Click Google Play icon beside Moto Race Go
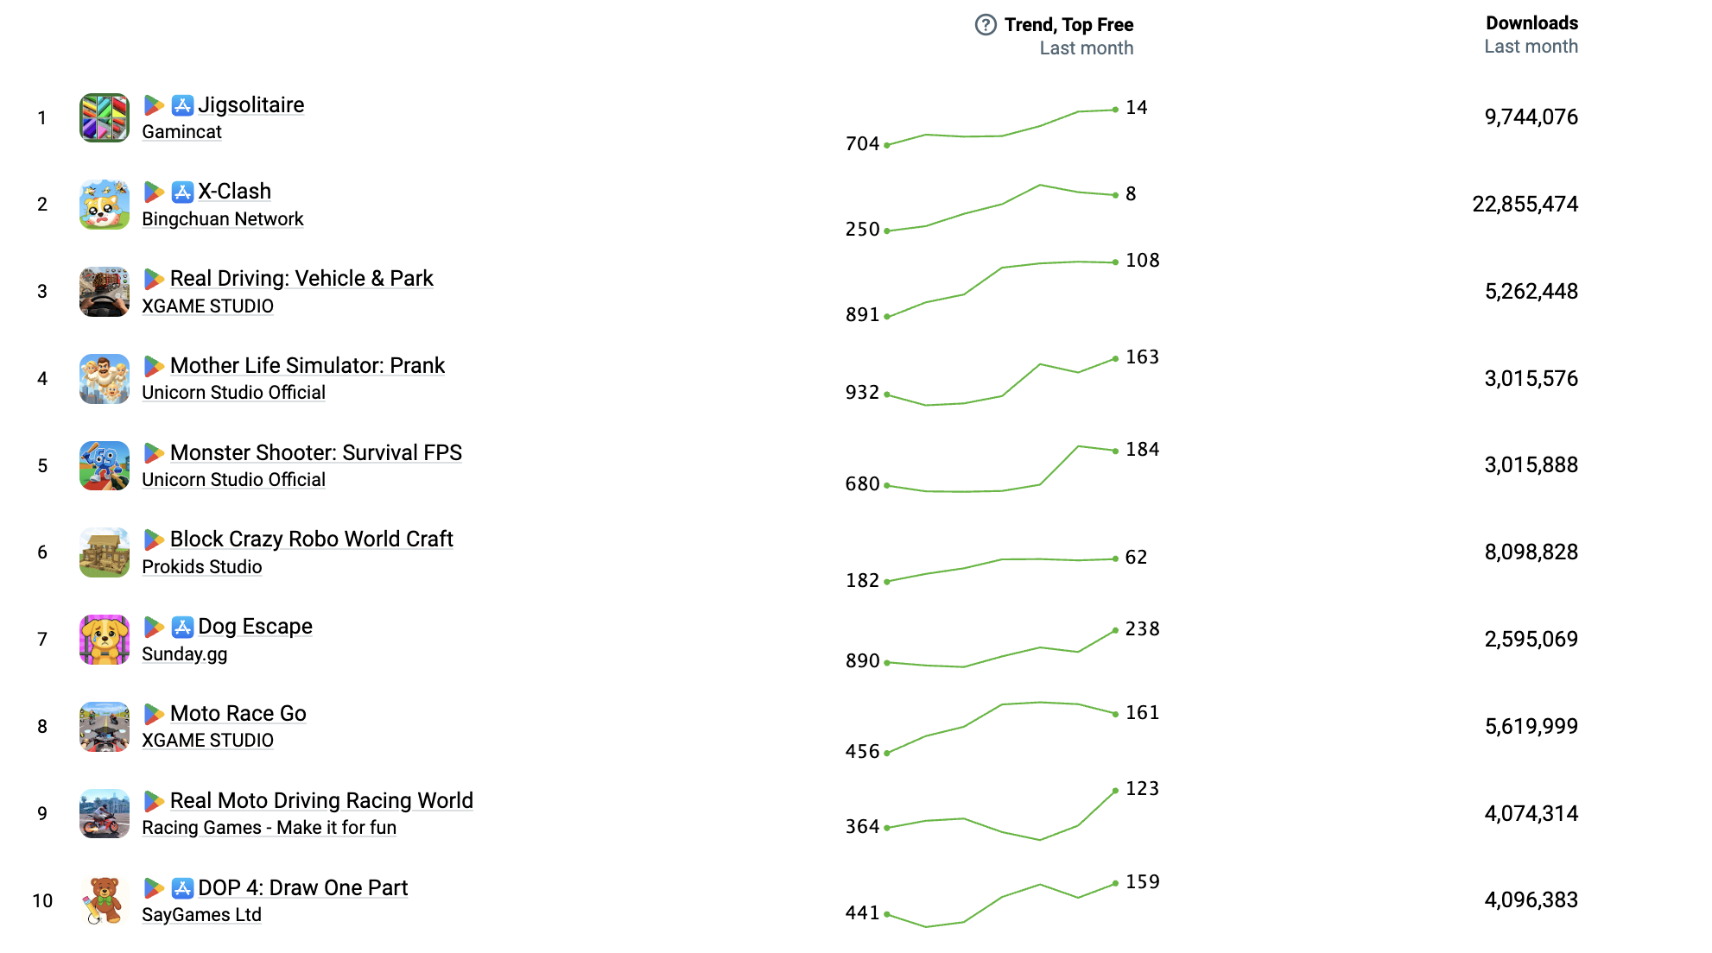This screenshot has width=1712, height=953. click(154, 714)
